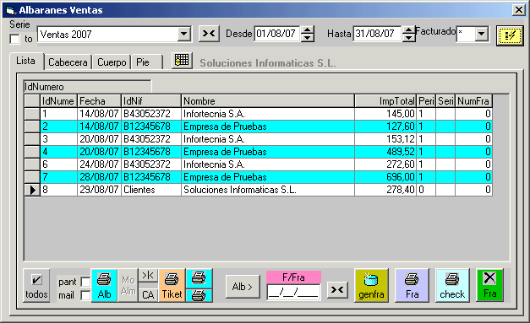Increase the Desde date with up spinner
The height and width of the screenshot is (323, 530).
(307, 30)
